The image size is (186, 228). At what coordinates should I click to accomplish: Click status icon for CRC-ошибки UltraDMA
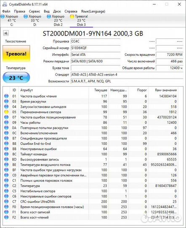pos(6,201)
